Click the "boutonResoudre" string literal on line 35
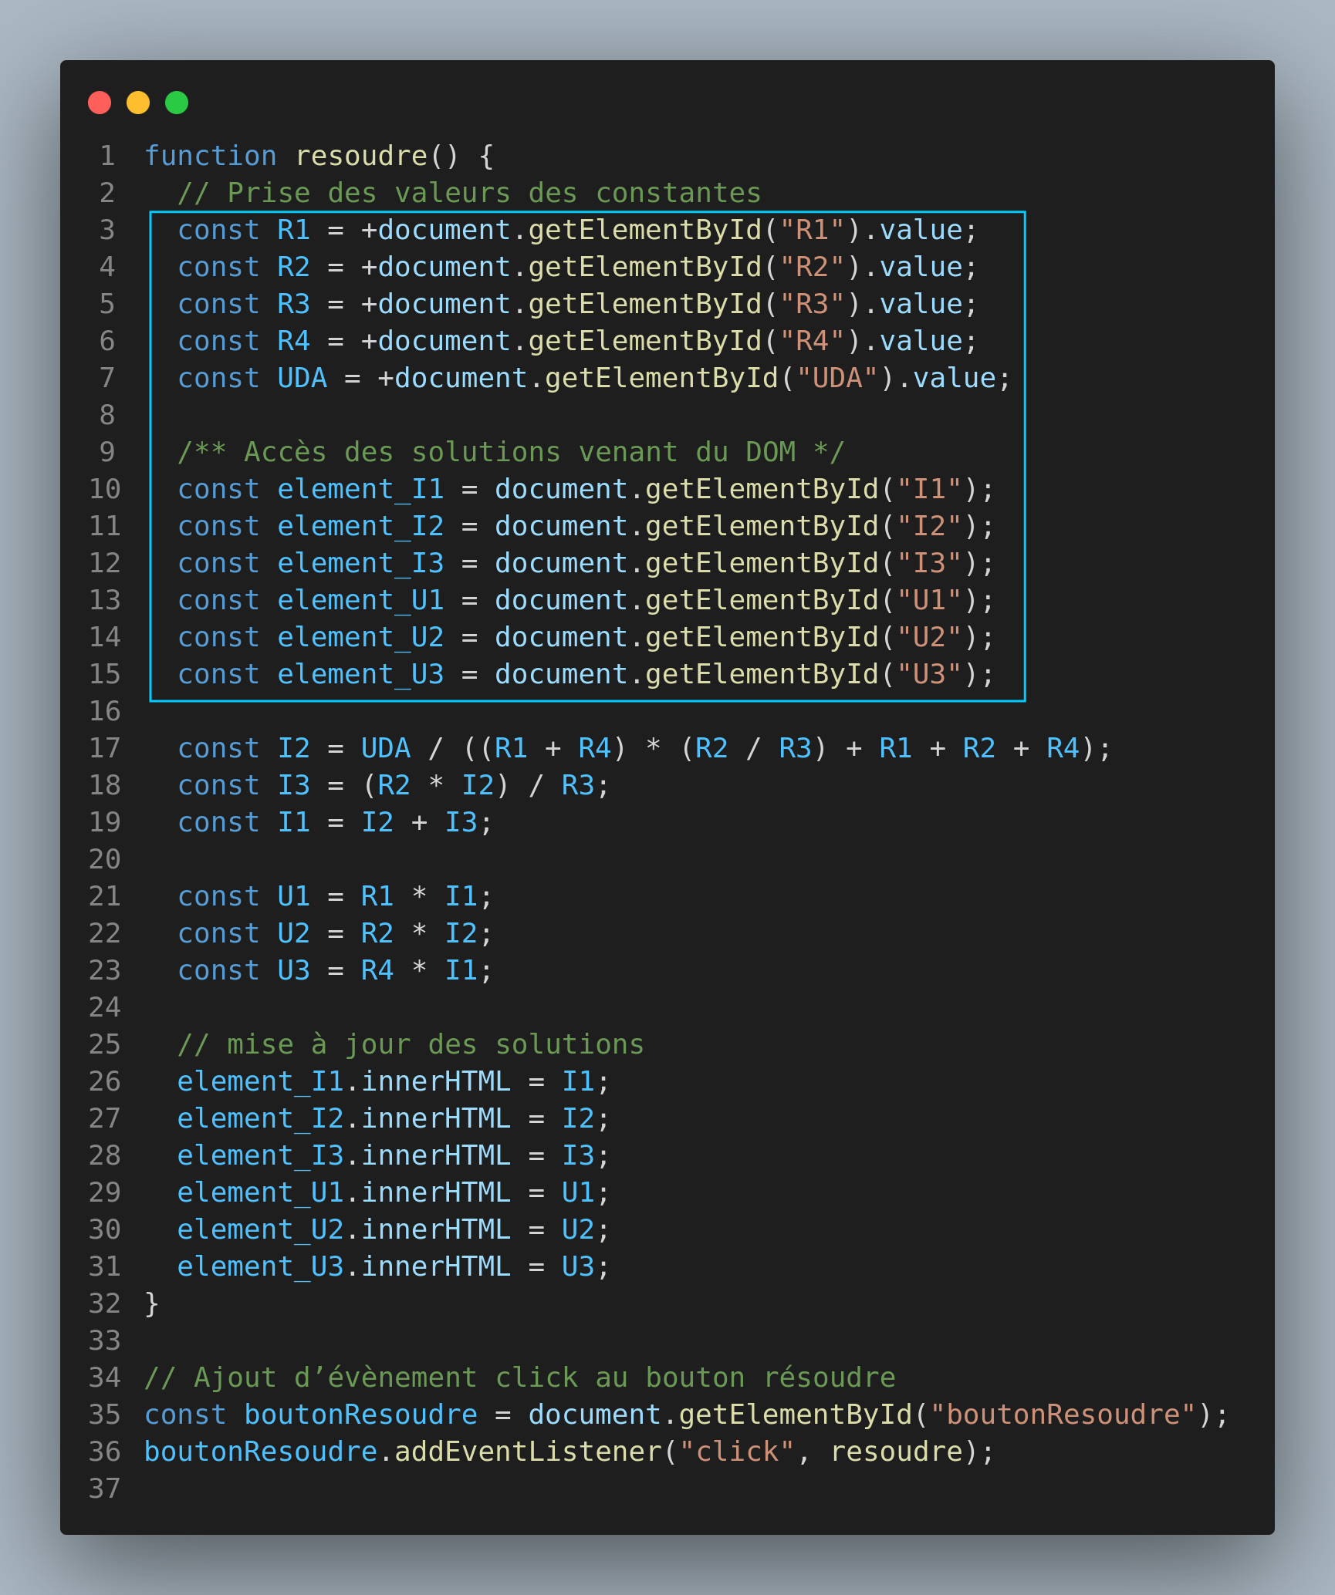The image size is (1335, 1595). 1063,1415
